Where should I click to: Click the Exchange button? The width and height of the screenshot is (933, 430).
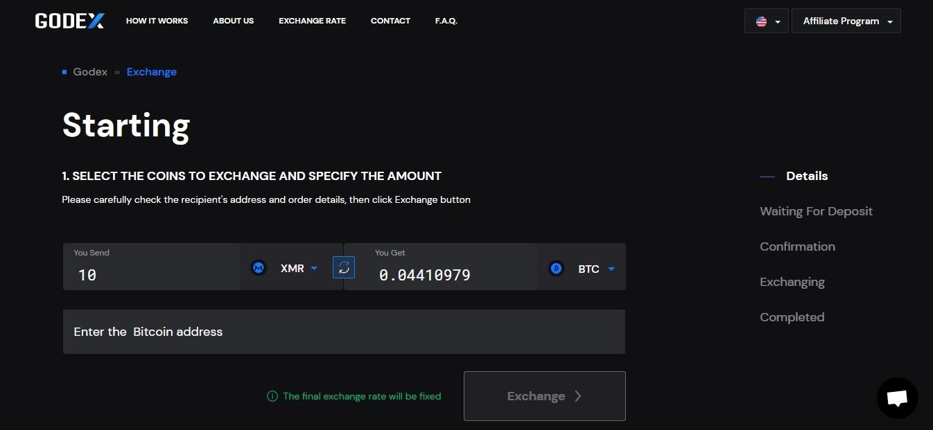(545, 396)
